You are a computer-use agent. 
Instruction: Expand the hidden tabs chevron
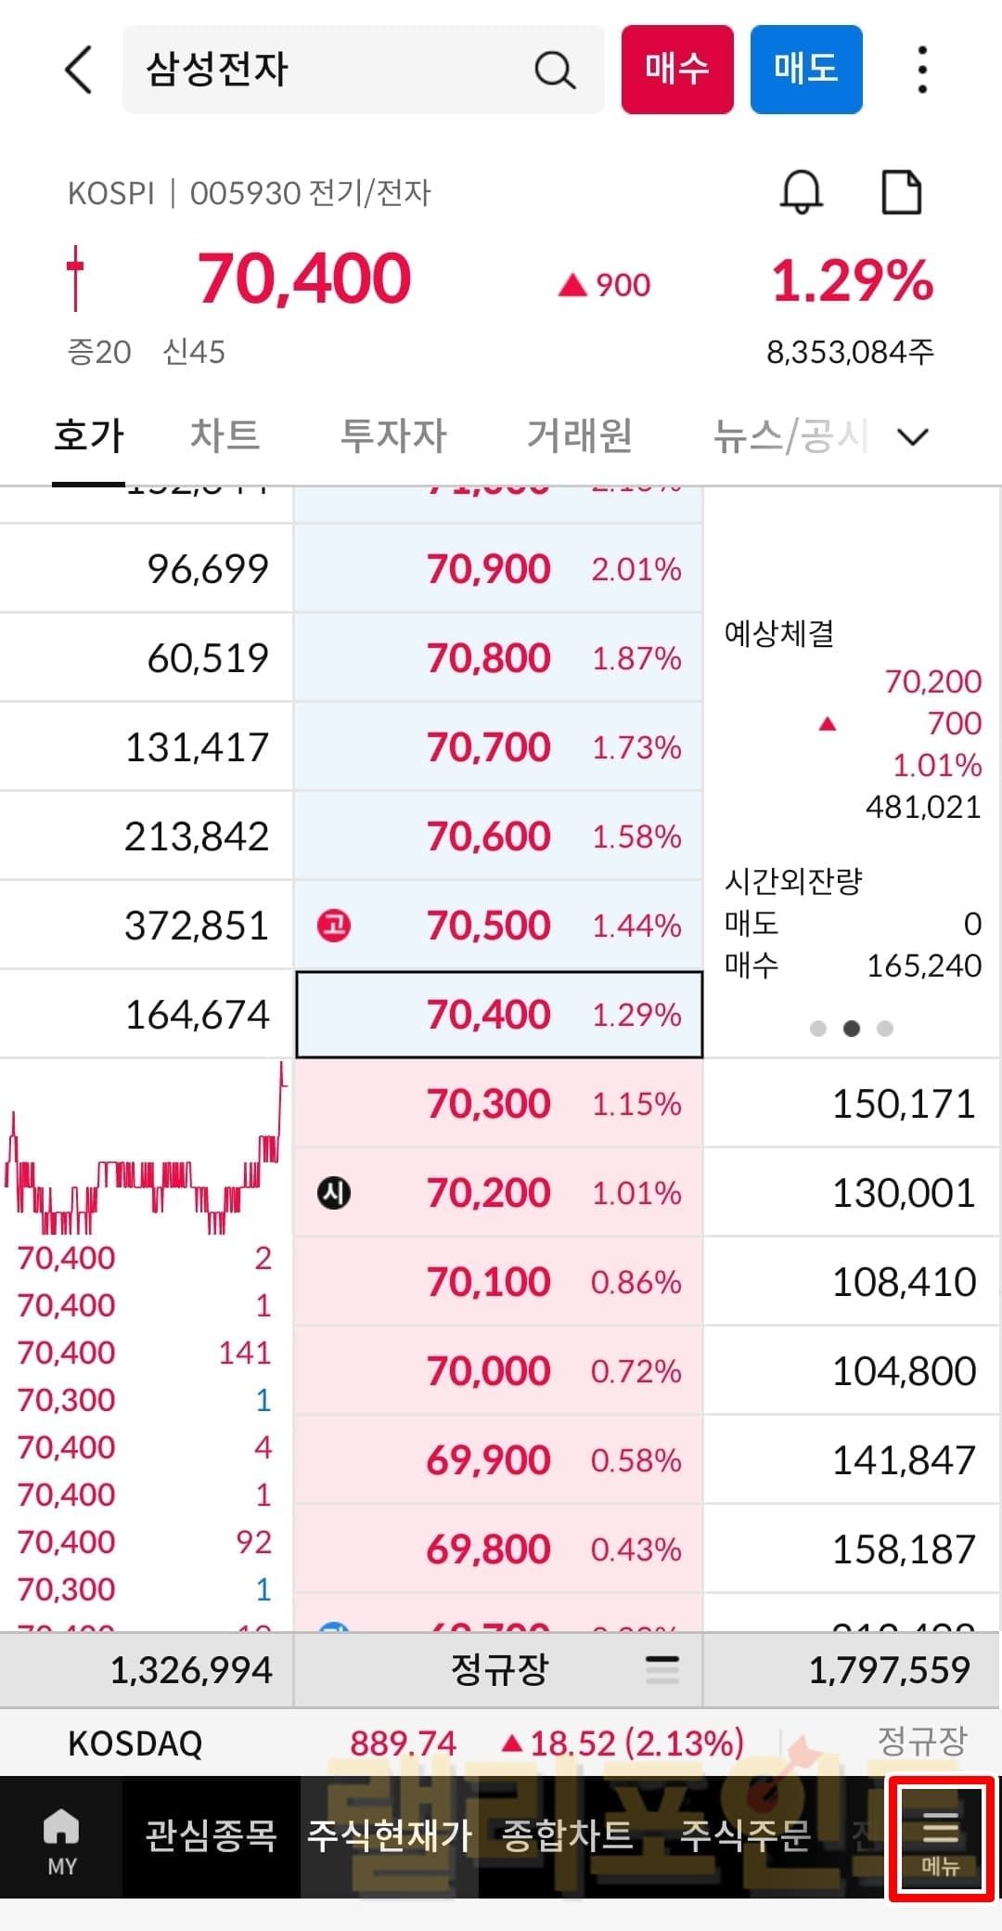coord(914,436)
